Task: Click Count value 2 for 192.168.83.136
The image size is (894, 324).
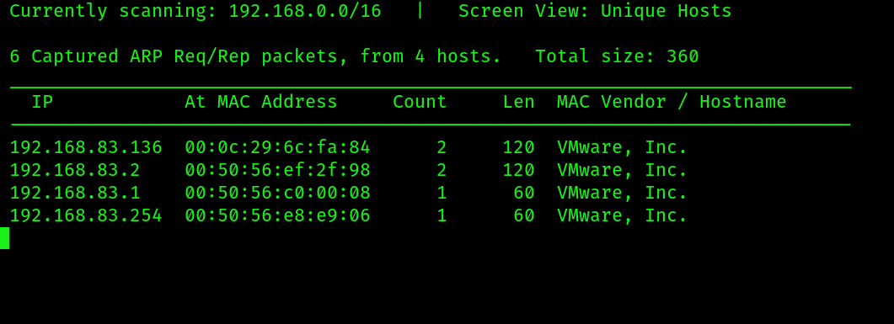Action: pos(442,147)
